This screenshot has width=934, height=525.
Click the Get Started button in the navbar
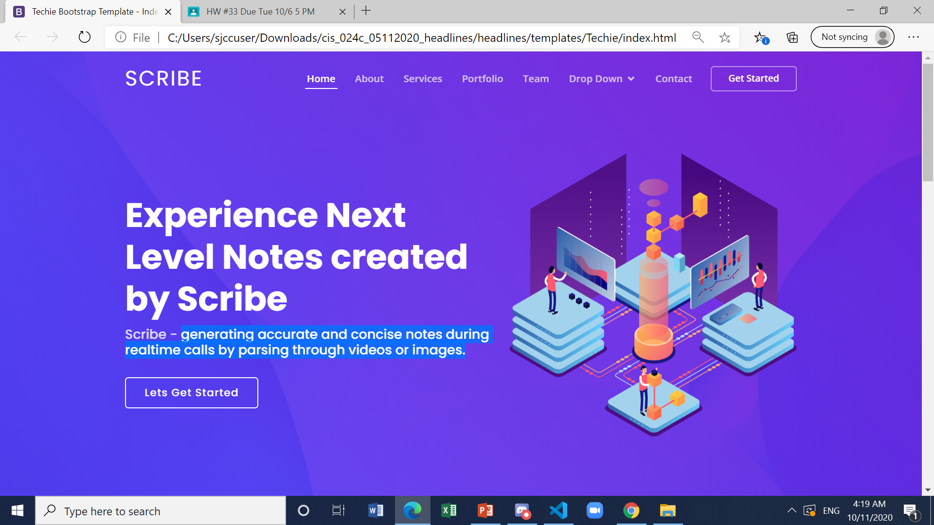pos(753,78)
